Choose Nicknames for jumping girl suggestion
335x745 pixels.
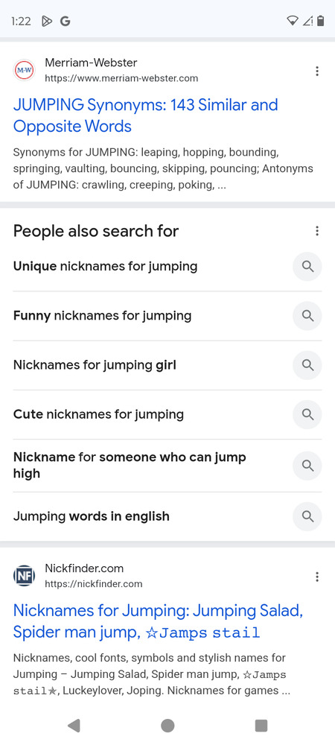pyautogui.click(x=167, y=365)
